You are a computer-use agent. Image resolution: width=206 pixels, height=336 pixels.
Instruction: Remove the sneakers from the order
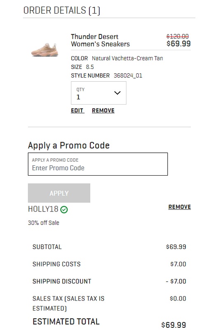(103, 110)
